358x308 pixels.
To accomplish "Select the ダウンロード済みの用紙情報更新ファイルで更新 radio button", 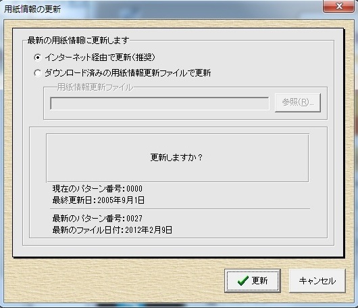I will 38,73.
